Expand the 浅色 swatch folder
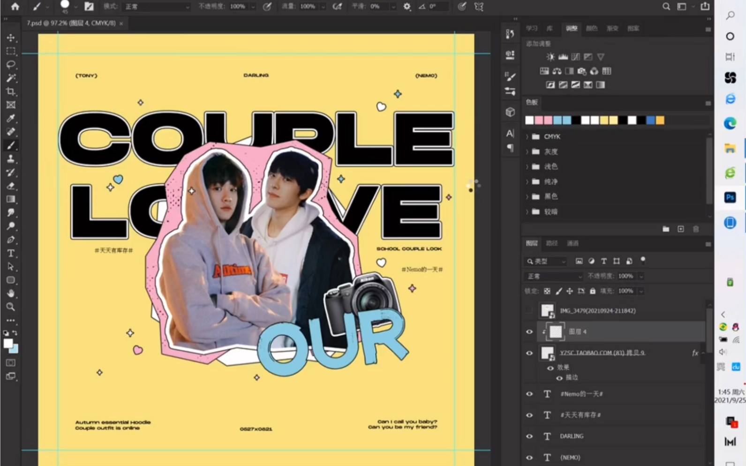The height and width of the screenshot is (466, 746). click(x=527, y=166)
